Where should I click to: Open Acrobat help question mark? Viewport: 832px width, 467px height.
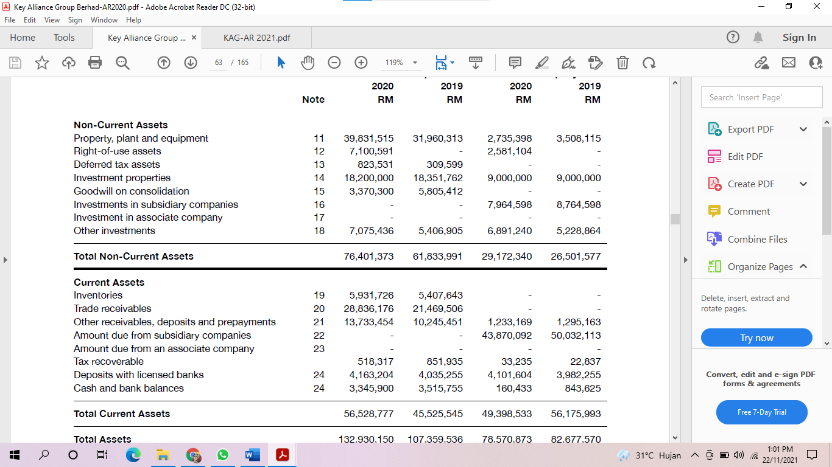(733, 38)
